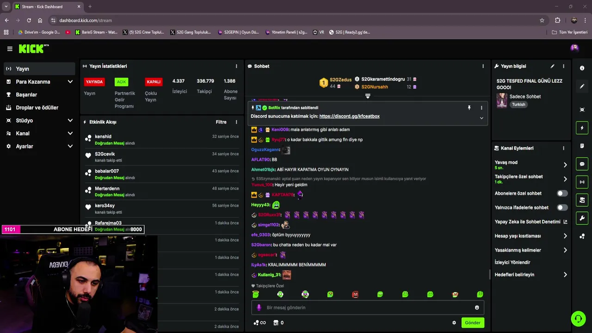The image size is (592, 333).
Task: Click the Sadece Sohbet category thumbnail
Action: click(x=502, y=100)
